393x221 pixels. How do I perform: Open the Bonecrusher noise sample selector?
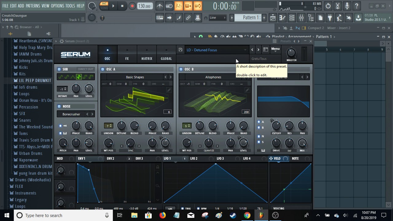pyautogui.click(x=71, y=114)
